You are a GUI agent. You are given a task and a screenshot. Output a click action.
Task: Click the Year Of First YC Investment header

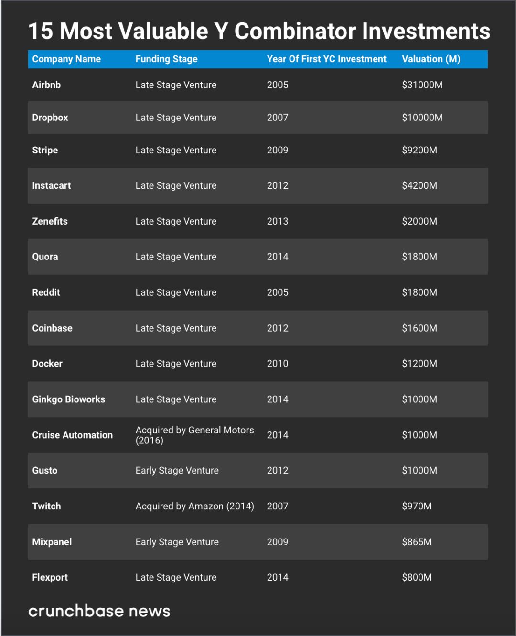point(326,59)
